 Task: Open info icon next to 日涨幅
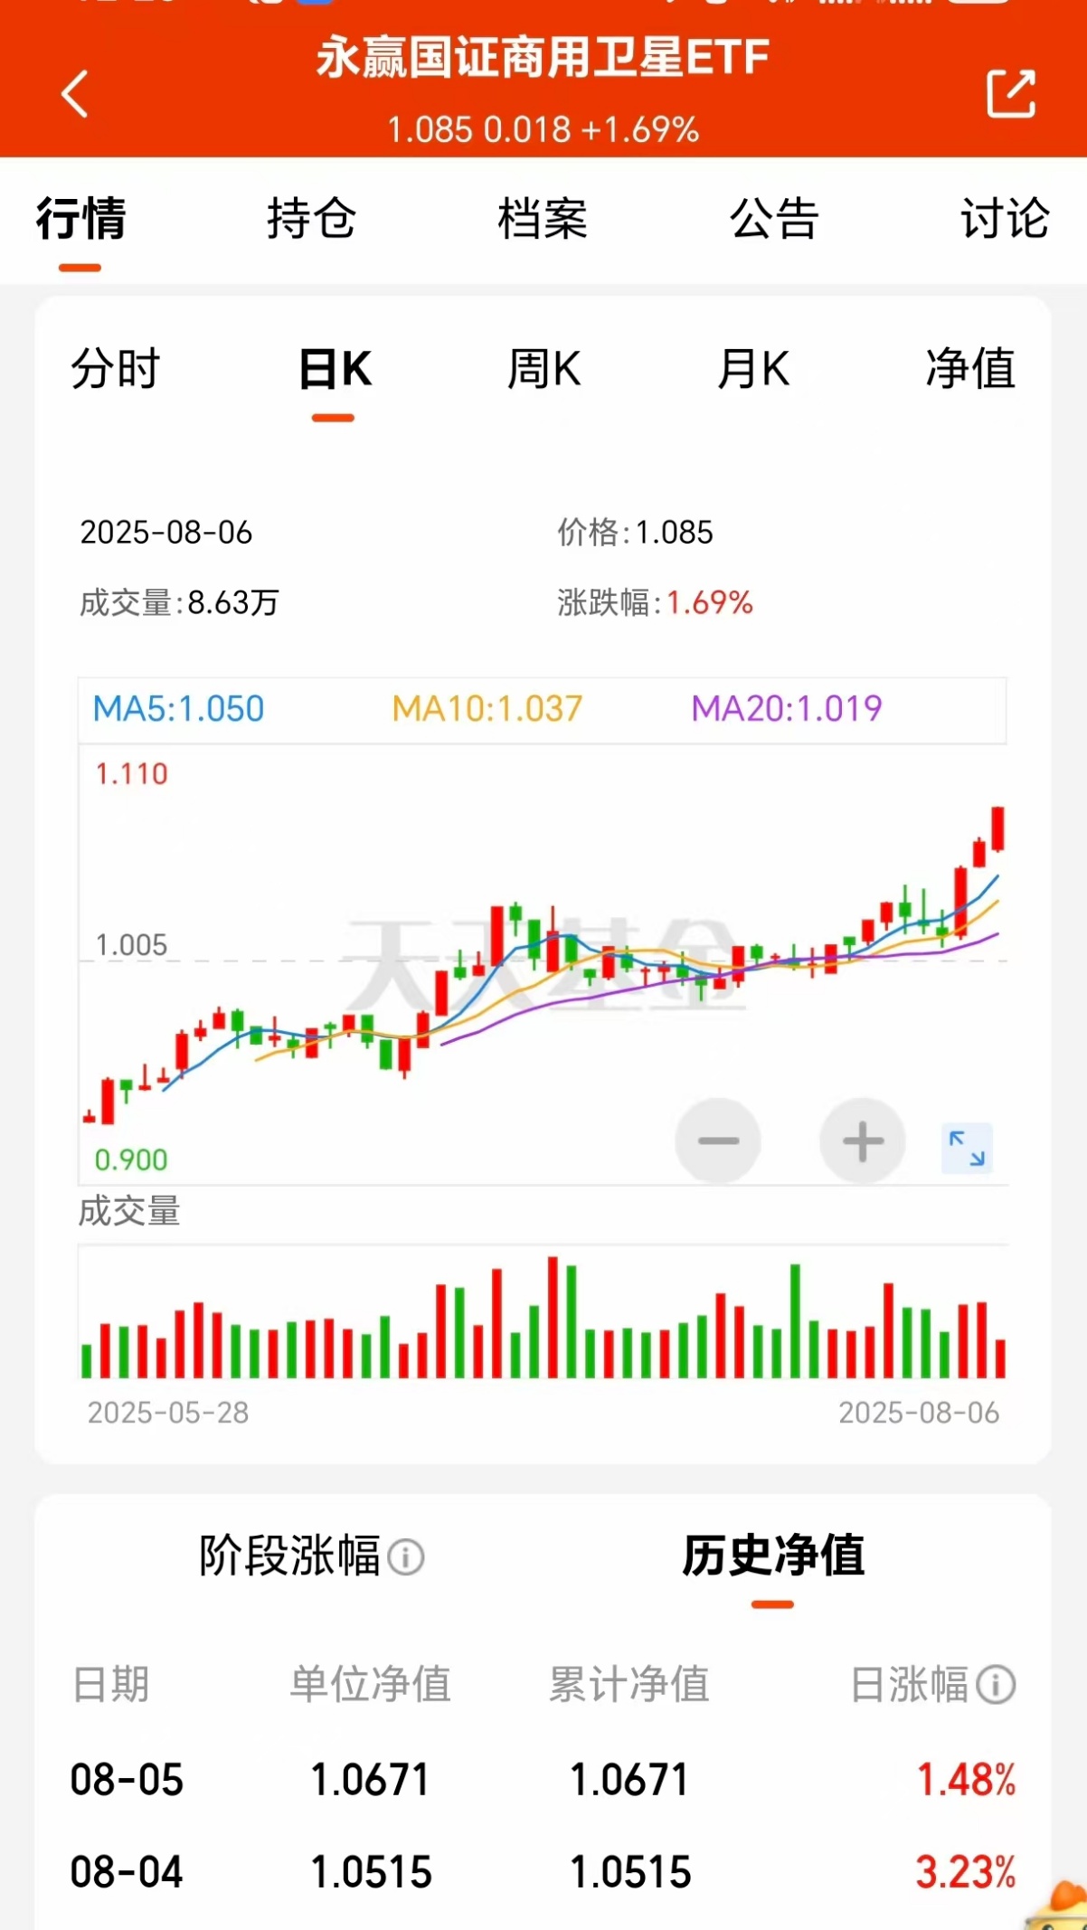point(996,1685)
